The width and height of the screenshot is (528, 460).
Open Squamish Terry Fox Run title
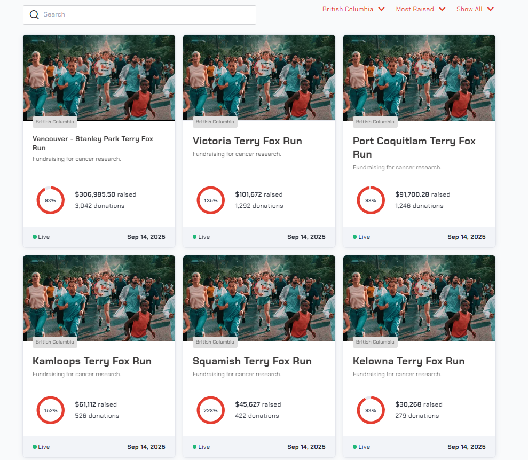pos(252,361)
